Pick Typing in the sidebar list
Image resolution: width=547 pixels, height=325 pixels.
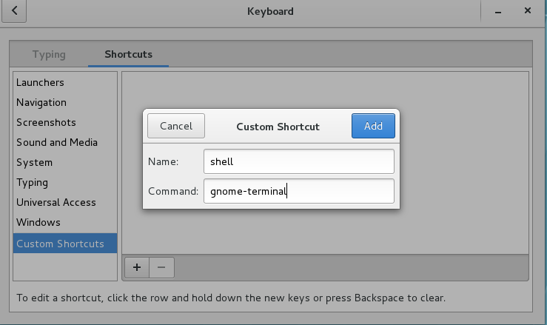32,182
